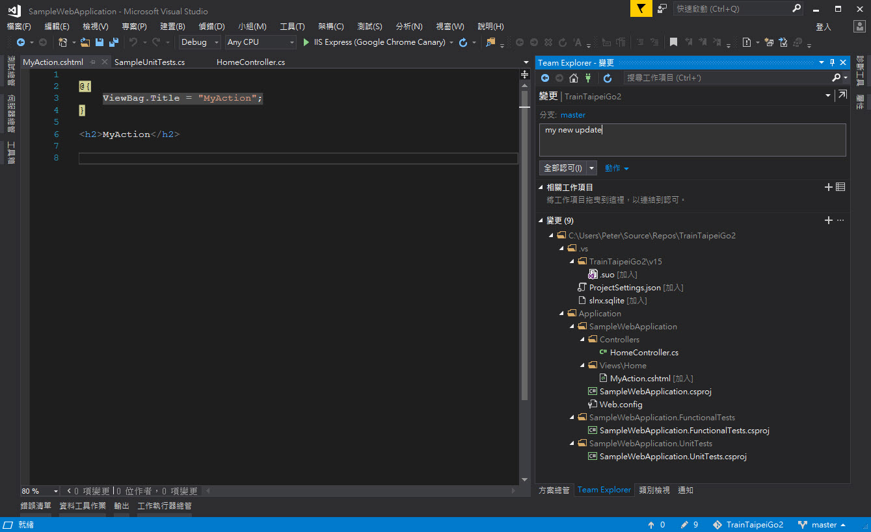The width and height of the screenshot is (871, 532).
Task: Click the Navigate Backward toolbar icon
Action: (x=21, y=42)
